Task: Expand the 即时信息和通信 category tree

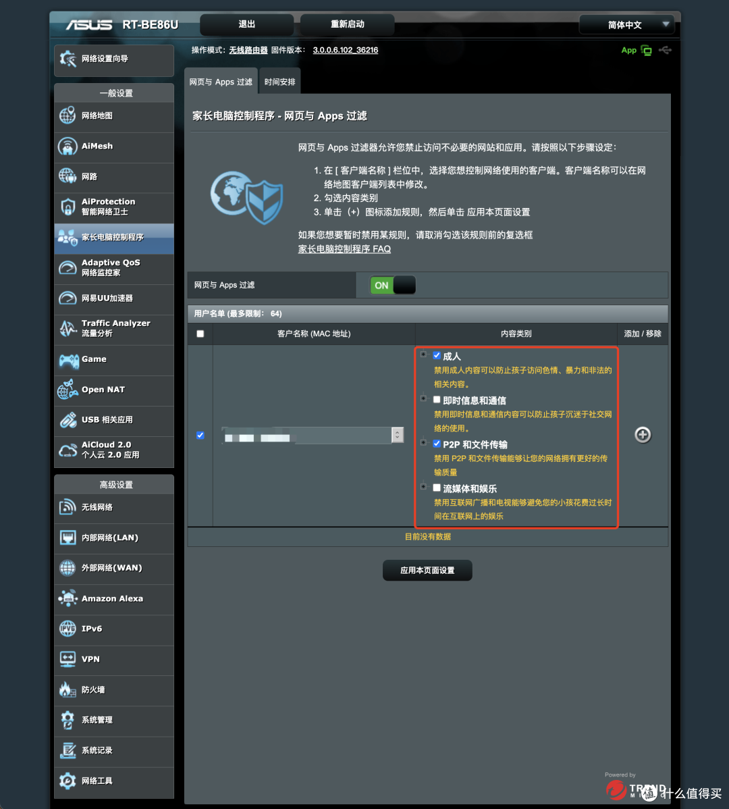Action: tap(423, 398)
